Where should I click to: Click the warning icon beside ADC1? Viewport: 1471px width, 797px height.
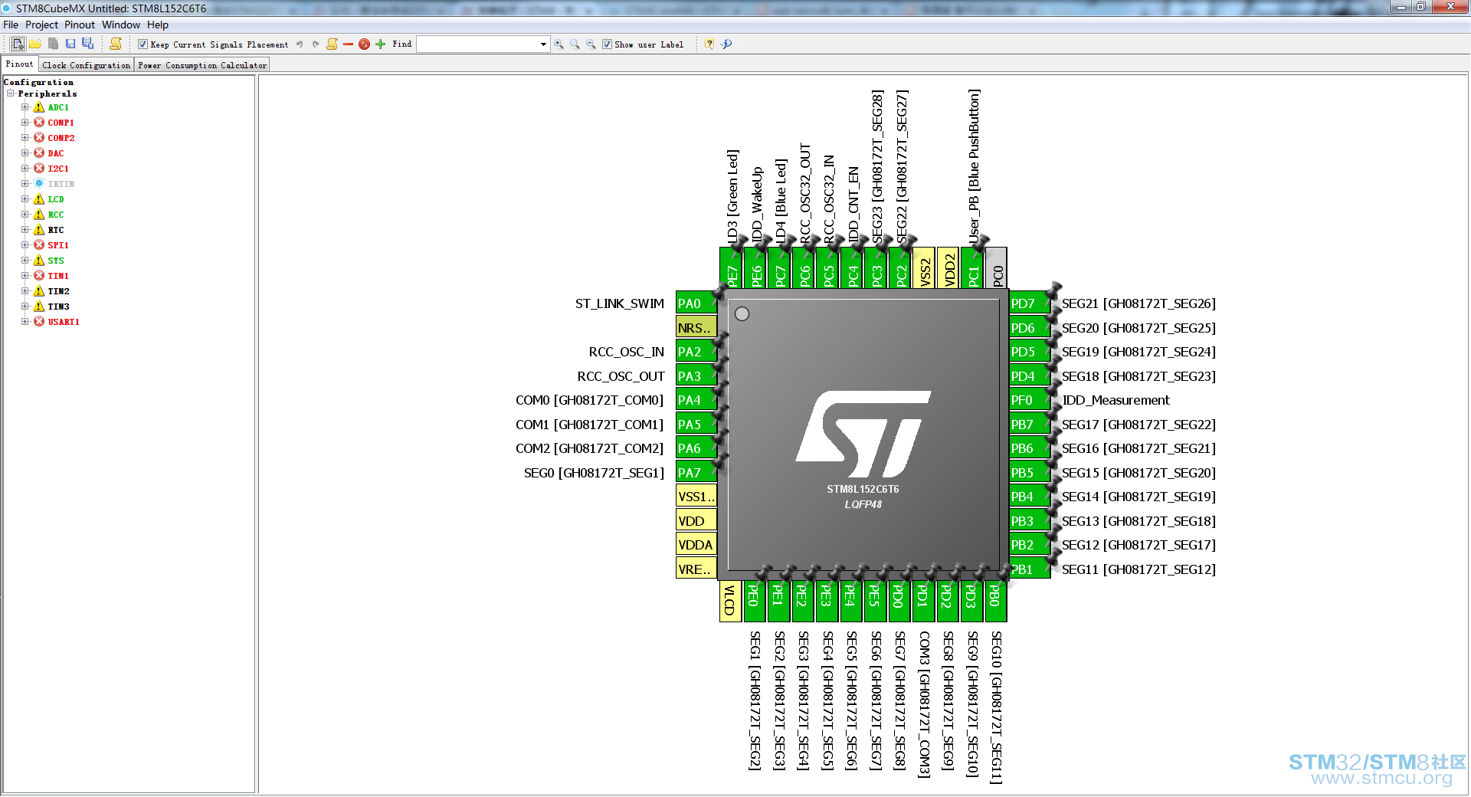click(39, 107)
